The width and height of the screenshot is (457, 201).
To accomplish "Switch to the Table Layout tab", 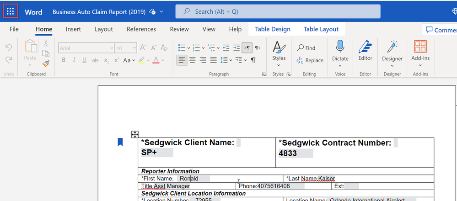I will pyautogui.click(x=321, y=29).
